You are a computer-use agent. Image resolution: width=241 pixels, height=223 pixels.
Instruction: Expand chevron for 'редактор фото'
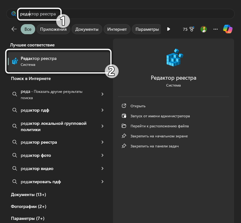click(102, 155)
